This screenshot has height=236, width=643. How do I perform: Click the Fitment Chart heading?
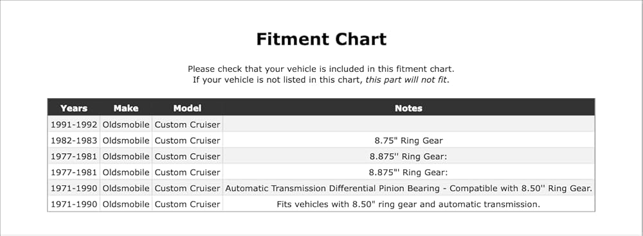pyautogui.click(x=321, y=39)
